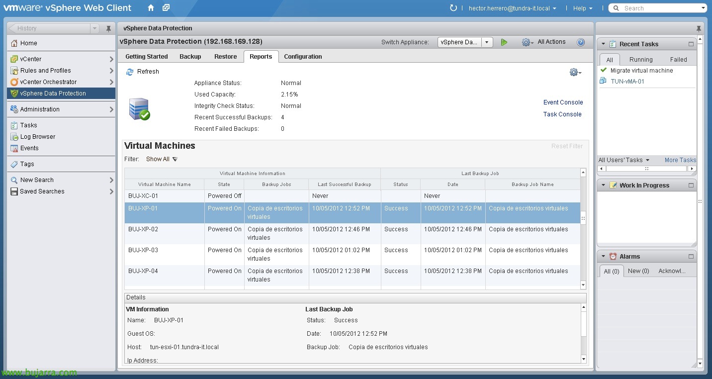Go to Home via the top bar house icon

[x=151, y=8]
